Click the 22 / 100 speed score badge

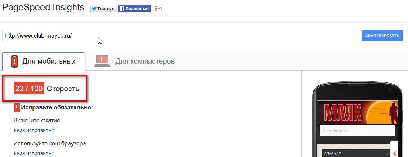pos(29,89)
